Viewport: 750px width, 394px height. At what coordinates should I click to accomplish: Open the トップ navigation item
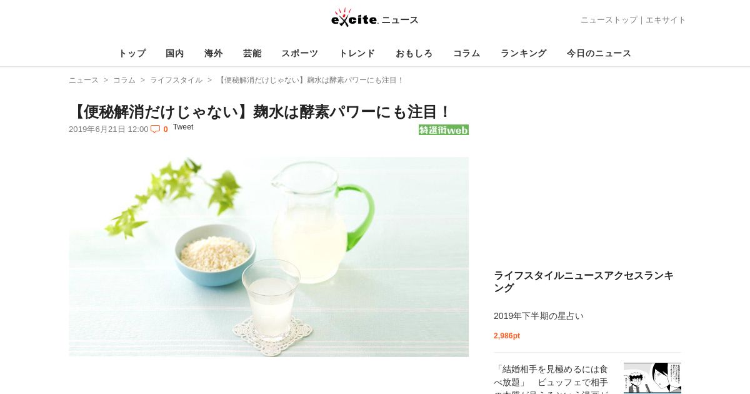click(x=132, y=53)
